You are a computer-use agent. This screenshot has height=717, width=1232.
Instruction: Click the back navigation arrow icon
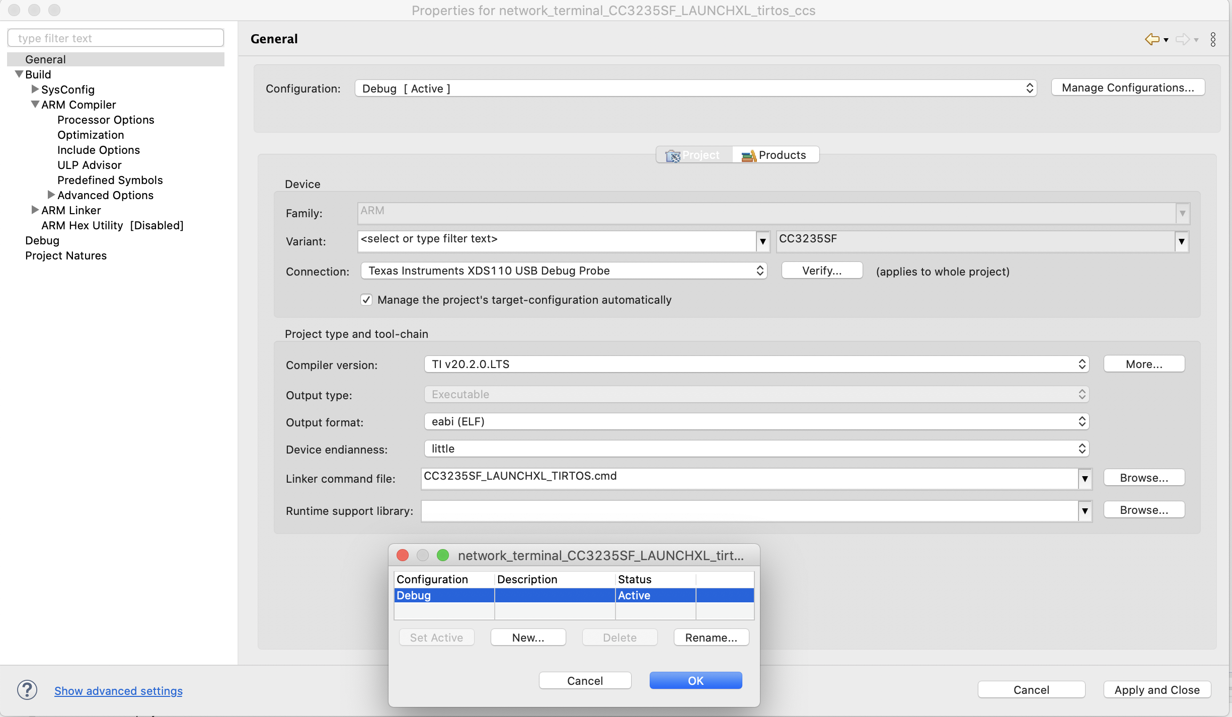click(x=1152, y=39)
